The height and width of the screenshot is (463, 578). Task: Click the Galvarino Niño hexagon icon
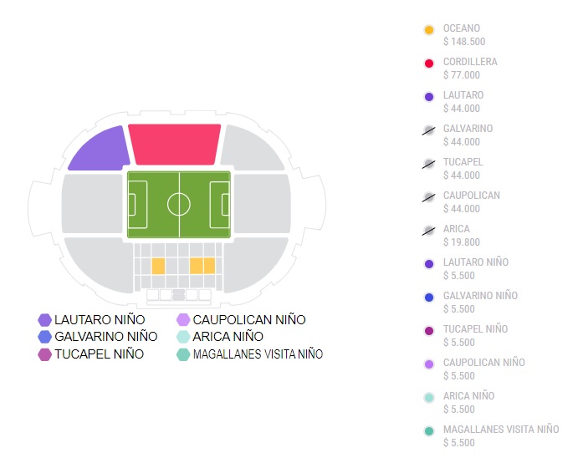pos(45,337)
